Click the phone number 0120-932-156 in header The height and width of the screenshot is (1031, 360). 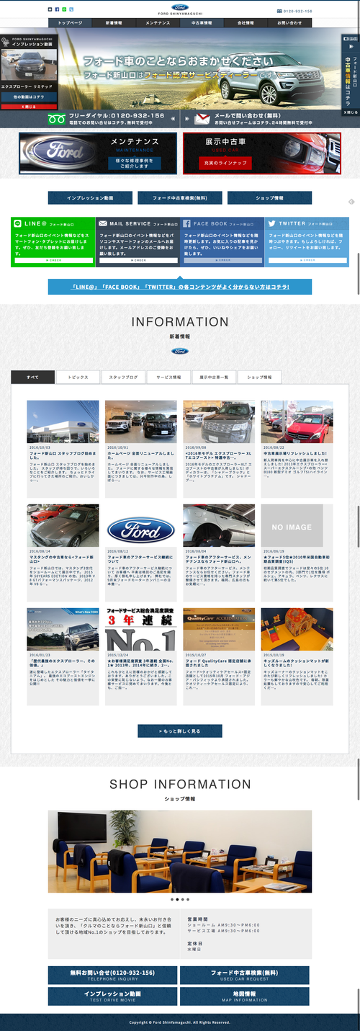pos(299,12)
